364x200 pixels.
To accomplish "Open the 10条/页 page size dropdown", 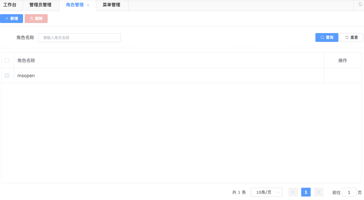I will tap(266, 192).
